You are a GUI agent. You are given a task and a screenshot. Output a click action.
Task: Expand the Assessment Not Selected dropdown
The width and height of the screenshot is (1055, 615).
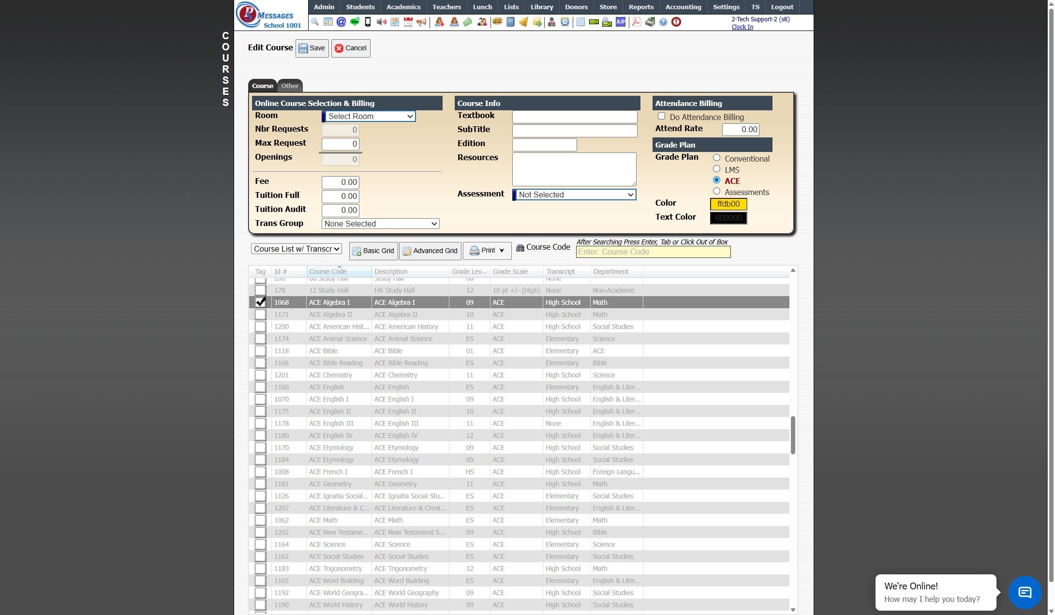point(575,195)
